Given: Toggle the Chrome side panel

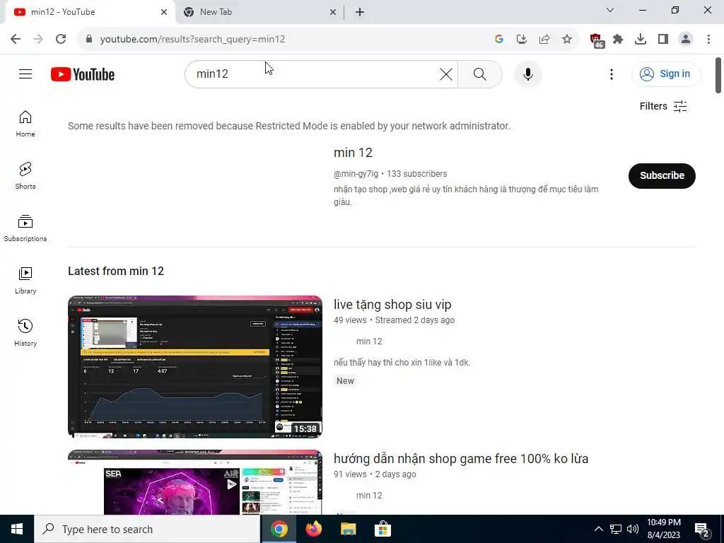Looking at the screenshot, I should [663, 39].
